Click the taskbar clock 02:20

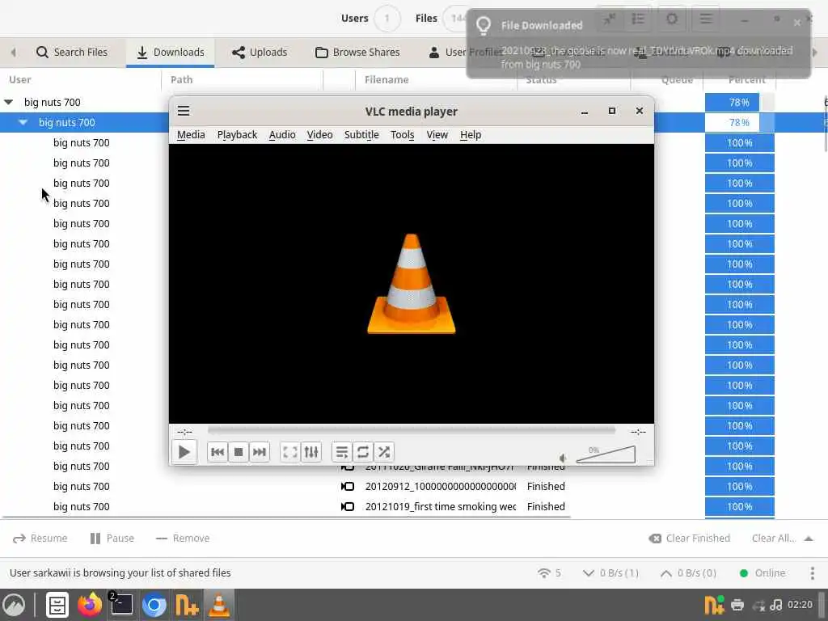(x=800, y=605)
